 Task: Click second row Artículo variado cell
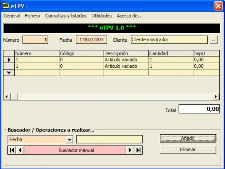coord(126,66)
